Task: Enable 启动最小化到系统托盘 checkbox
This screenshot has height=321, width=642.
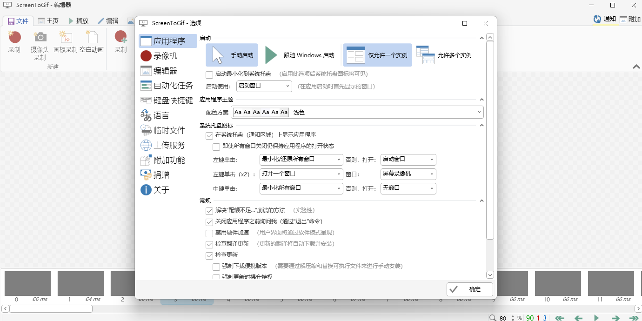Action: 209,74
